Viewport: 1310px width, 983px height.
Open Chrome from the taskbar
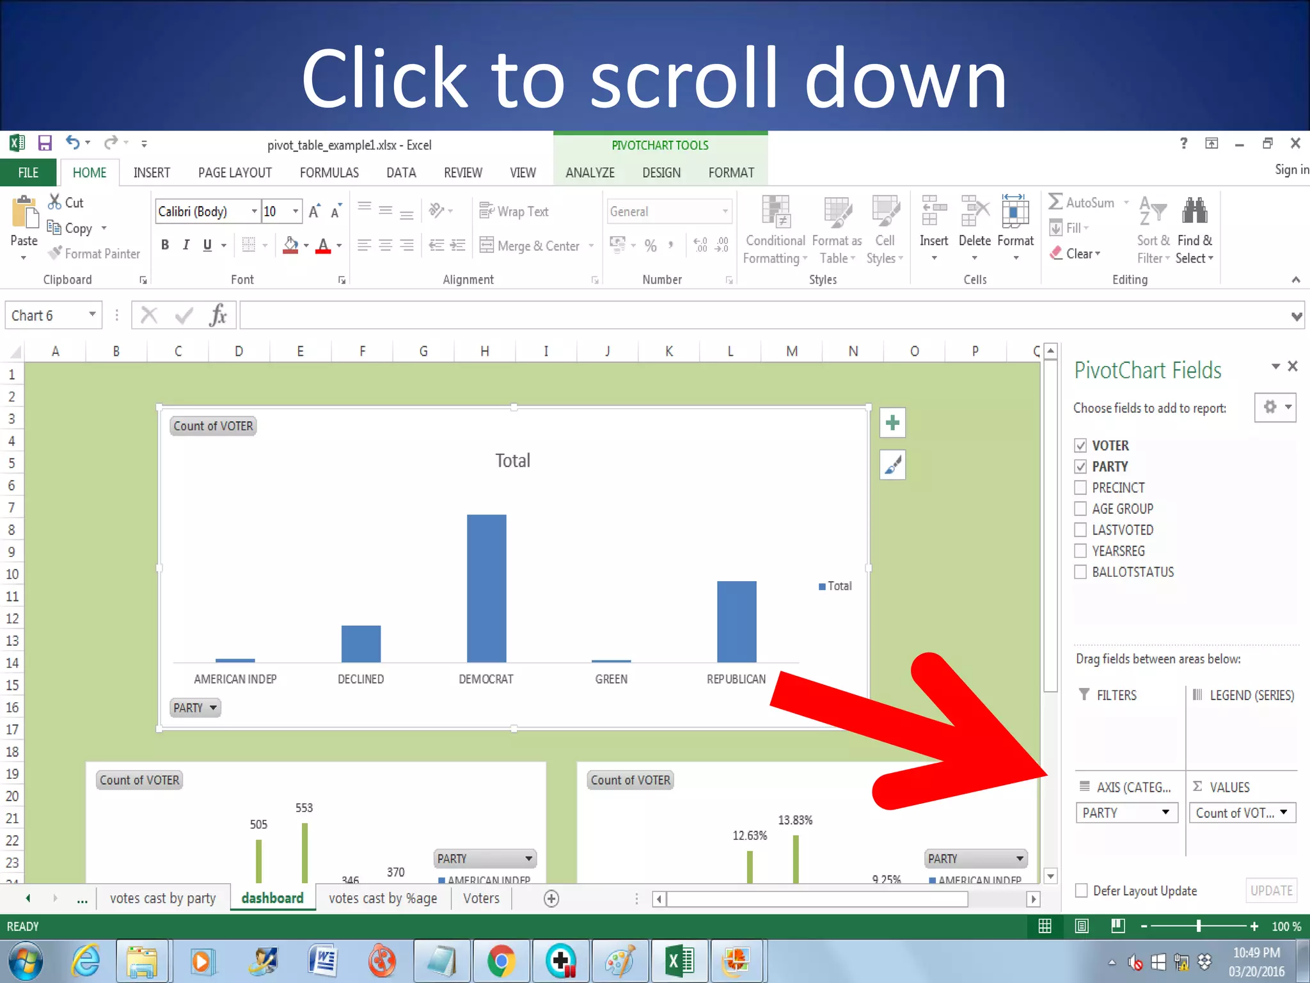[x=501, y=961]
